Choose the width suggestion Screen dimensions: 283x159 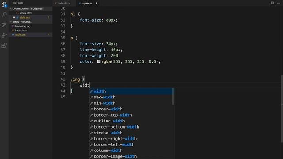(131, 91)
